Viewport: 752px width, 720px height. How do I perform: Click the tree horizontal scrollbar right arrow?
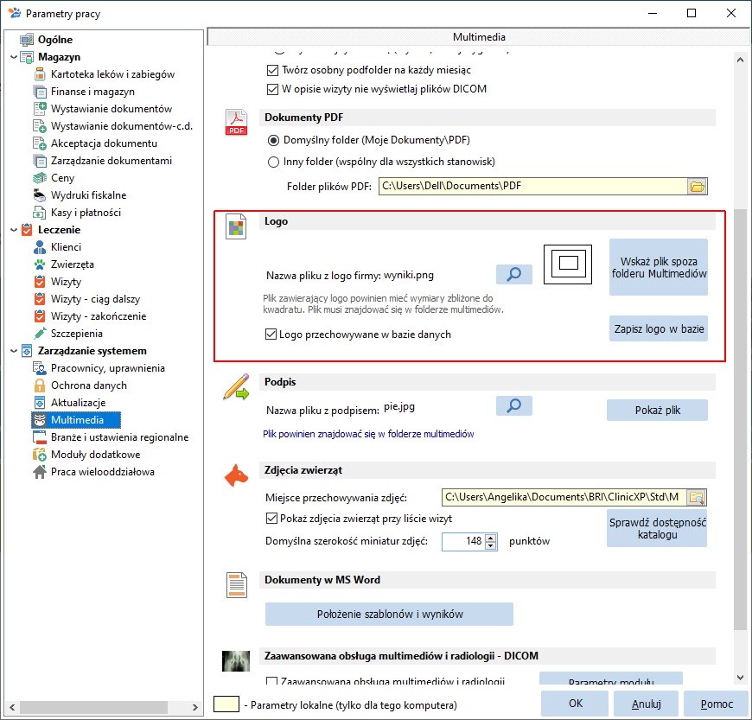[x=194, y=707]
